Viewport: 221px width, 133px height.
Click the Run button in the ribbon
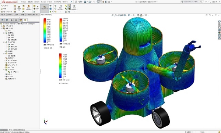point(38,8)
